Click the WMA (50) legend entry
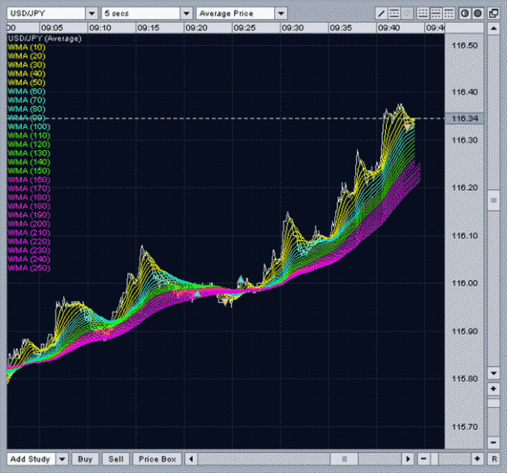 coord(27,83)
